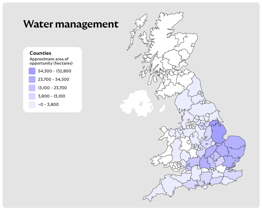
Task: Pick the 3,800 – 13,100 legend swatch
Action: click(x=32, y=96)
